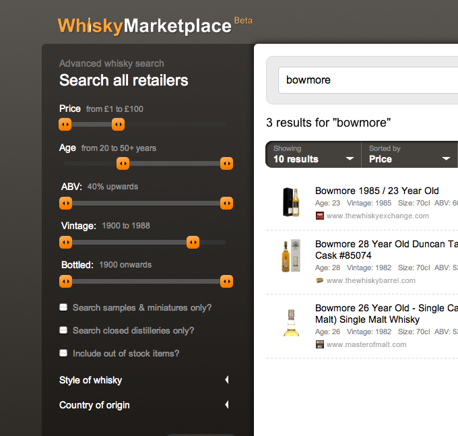Viewport: 458px width, 436px height.
Task: Expand the Style of whisky section
Action: [x=144, y=380]
